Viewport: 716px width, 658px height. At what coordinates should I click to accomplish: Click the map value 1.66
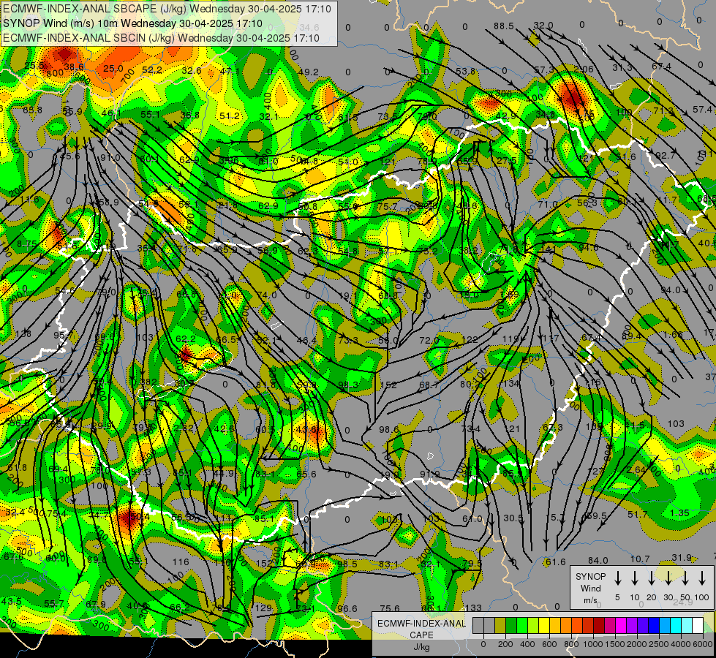click(673, 334)
